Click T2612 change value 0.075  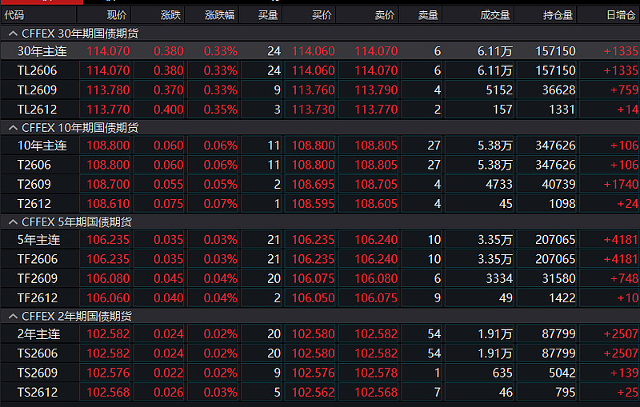coord(169,203)
